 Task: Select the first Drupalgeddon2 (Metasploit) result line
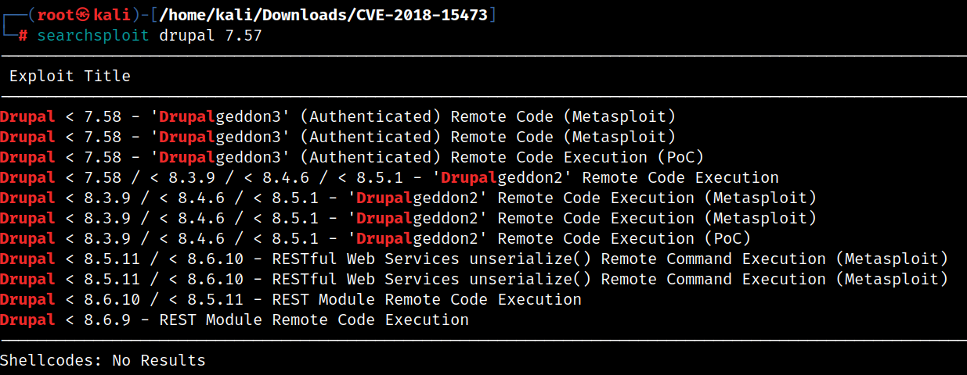point(408,198)
